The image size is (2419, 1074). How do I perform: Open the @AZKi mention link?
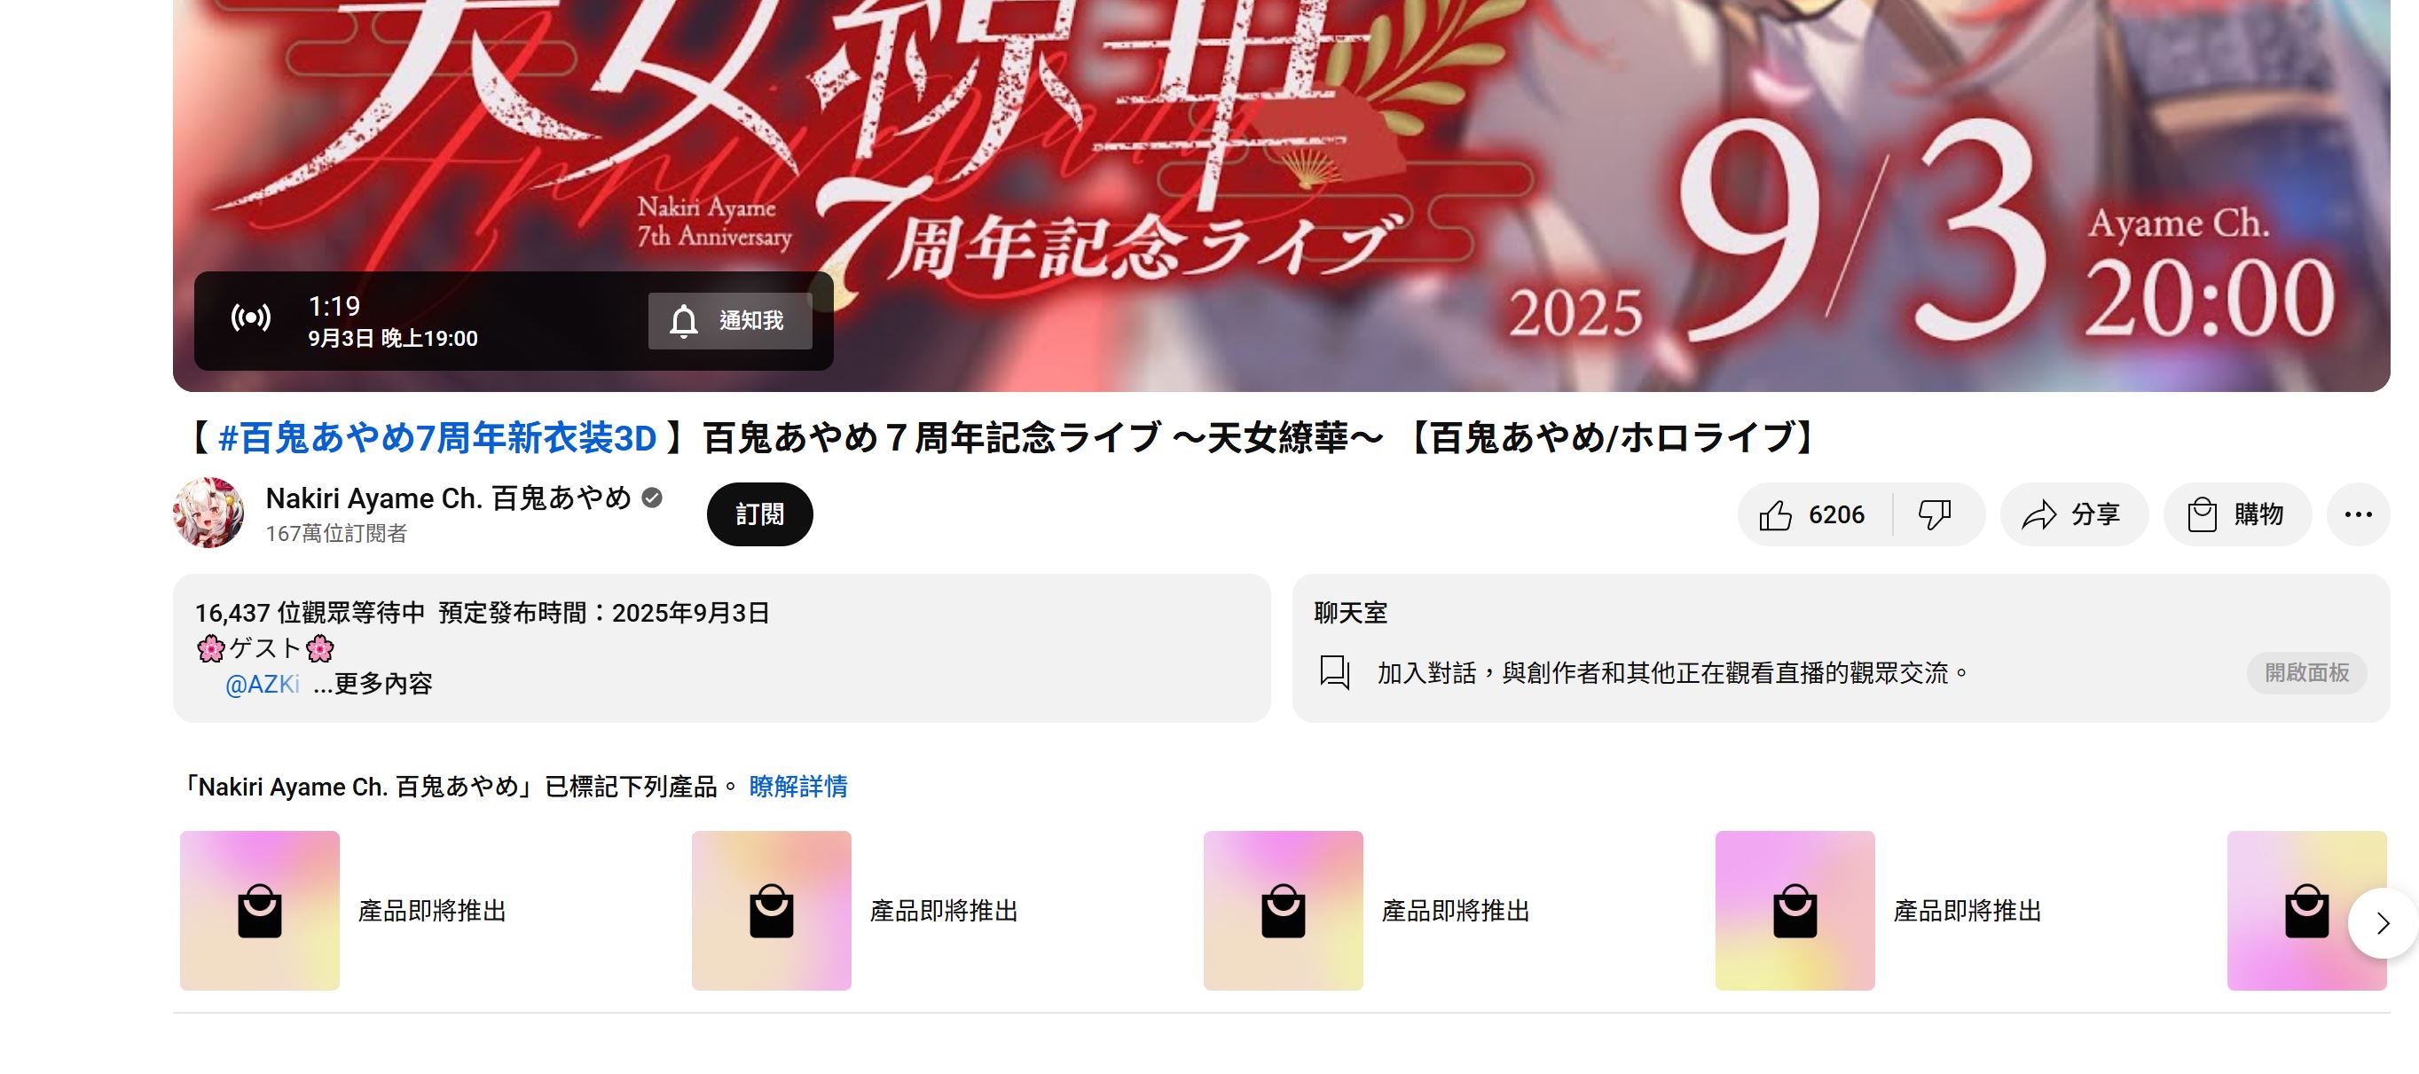coord(262,684)
